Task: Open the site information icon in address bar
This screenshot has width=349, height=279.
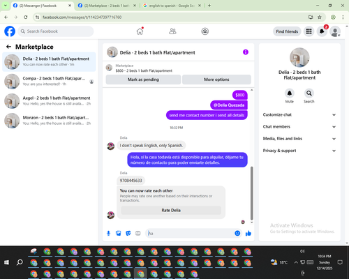Action: [x=37, y=17]
